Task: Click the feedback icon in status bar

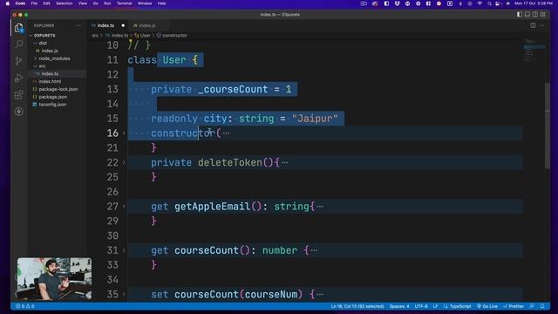Action: (532, 306)
